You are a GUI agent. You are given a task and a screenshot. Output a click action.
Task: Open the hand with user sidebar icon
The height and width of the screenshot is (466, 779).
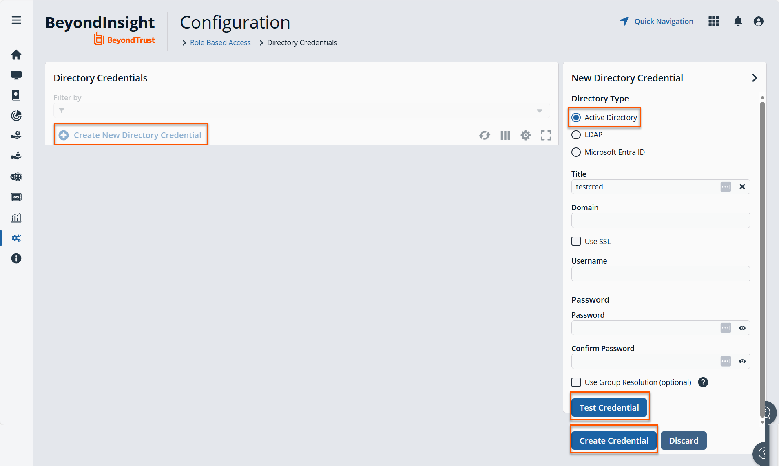pos(16,156)
